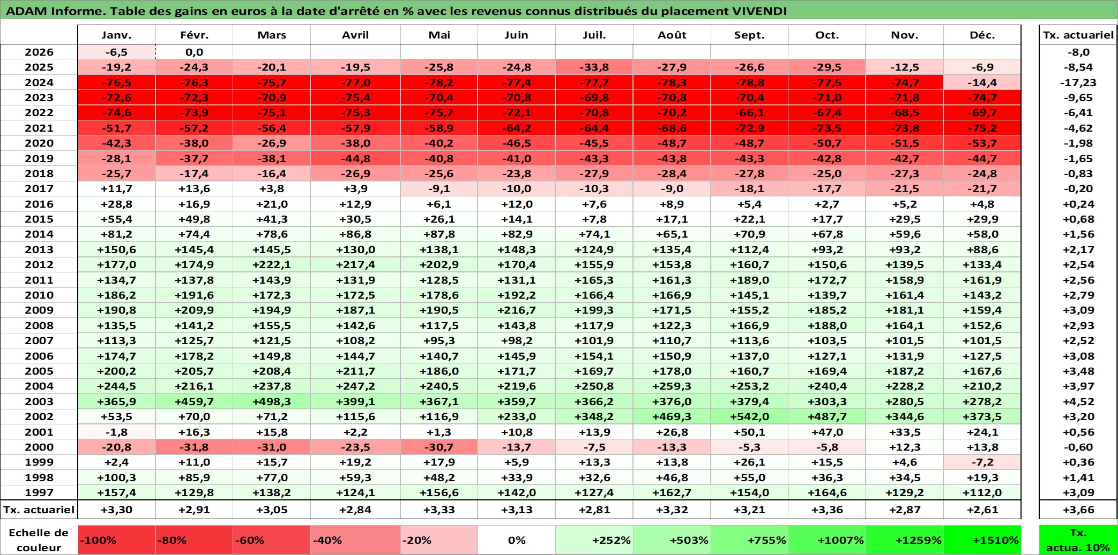Click the 0% white scale cell
The height and width of the screenshot is (555, 1118).
[x=517, y=540]
